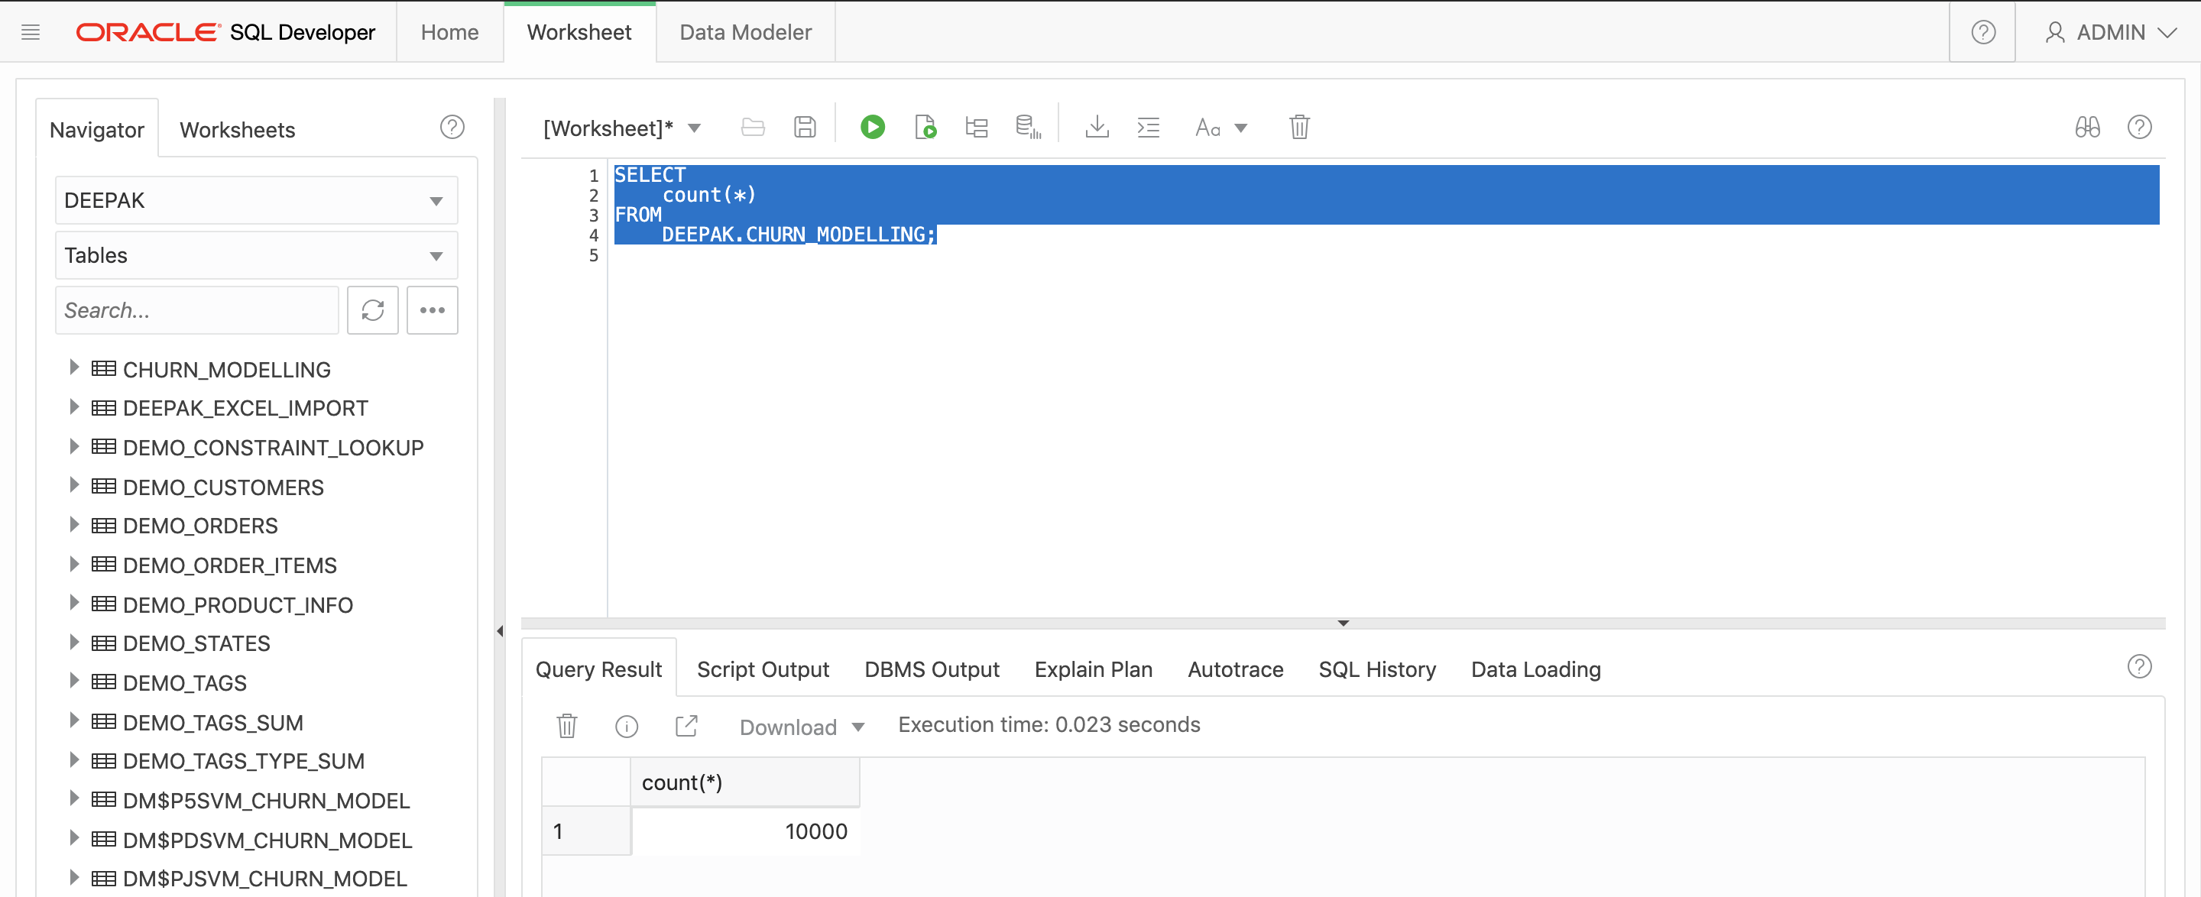The image size is (2201, 897).
Task: Switch to the Data Modeler tab
Action: point(744,31)
